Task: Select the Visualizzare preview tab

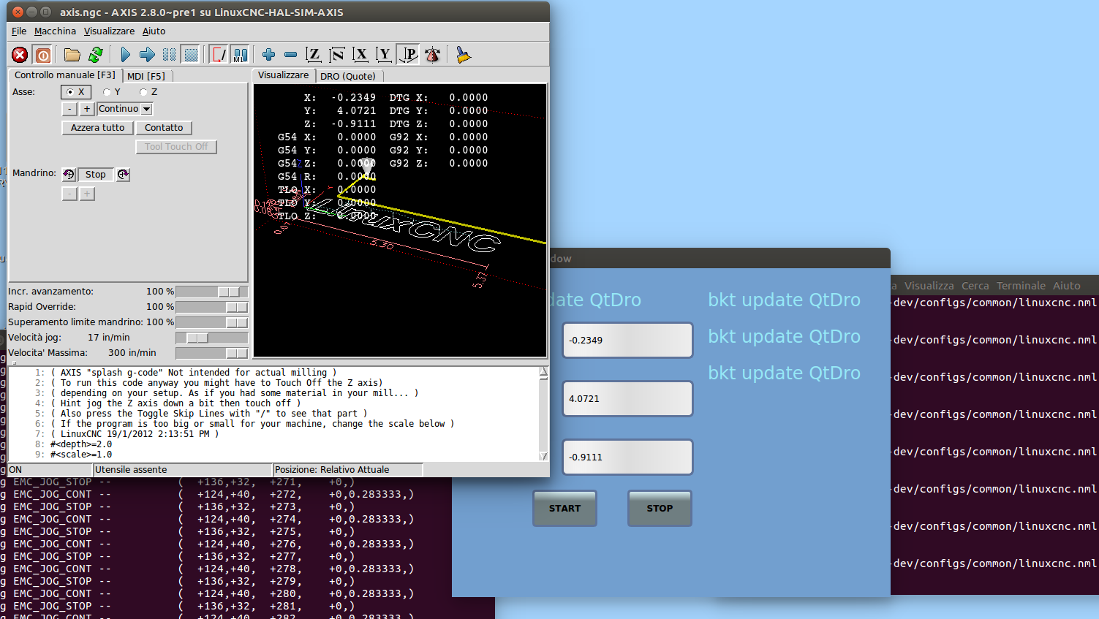Action: point(284,75)
